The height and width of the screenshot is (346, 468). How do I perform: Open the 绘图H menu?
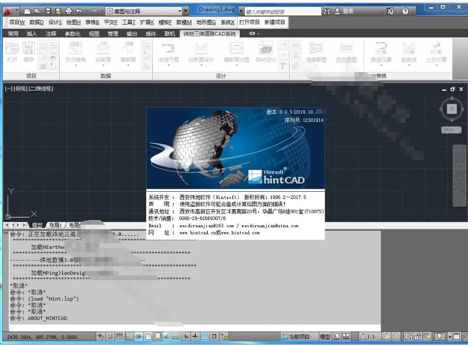point(74,23)
